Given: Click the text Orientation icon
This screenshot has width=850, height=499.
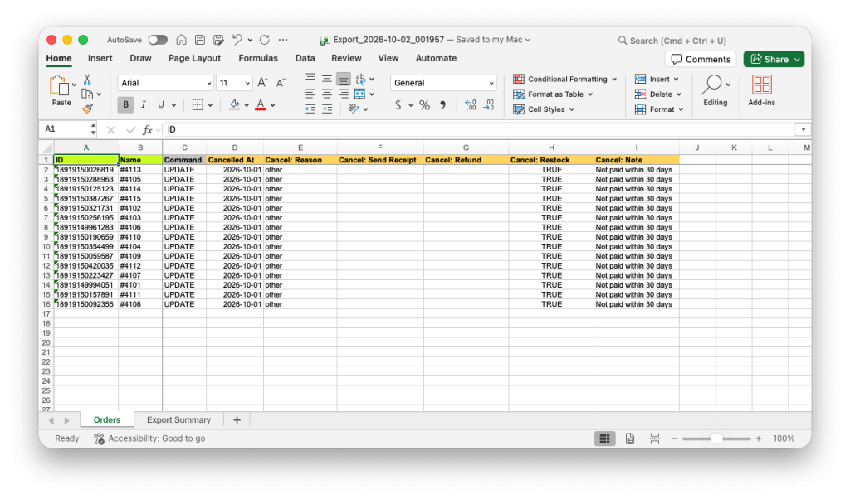Looking at the screenshot, I should (x=354, y=109).
